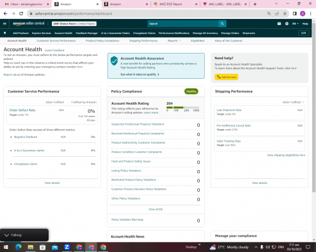The width and height of the screenshot is (316, 252).
Task: Open the Zoom app in the taskbar
Action: [x=67, y=247]
